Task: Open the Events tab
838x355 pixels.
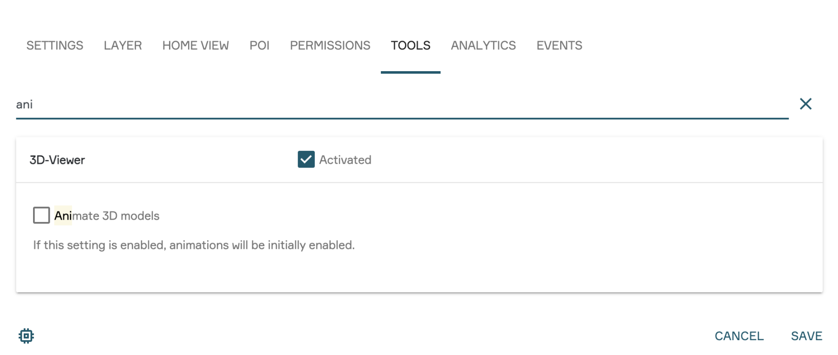Action: point(559,46)
